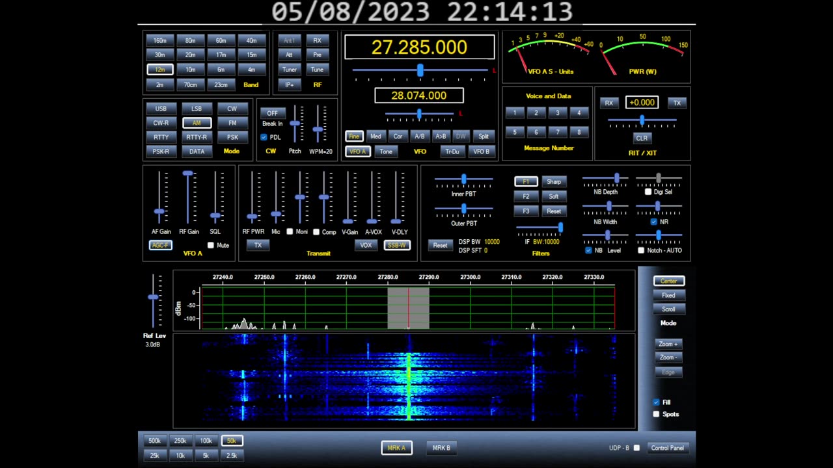The width and height of the screenshot is (833, 468).
Task: Adjust the RF PWR transmit slider
Action: coord(253,198)
